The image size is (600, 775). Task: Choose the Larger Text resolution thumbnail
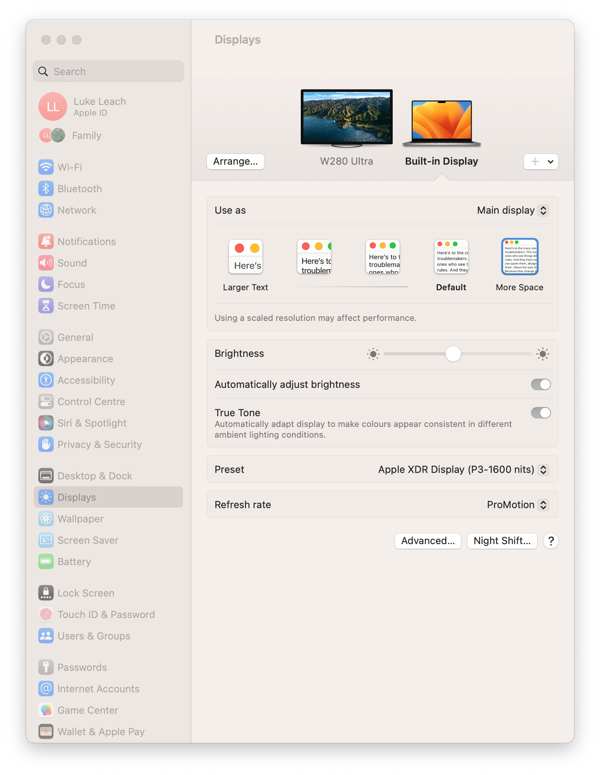(x=246, y=257)
